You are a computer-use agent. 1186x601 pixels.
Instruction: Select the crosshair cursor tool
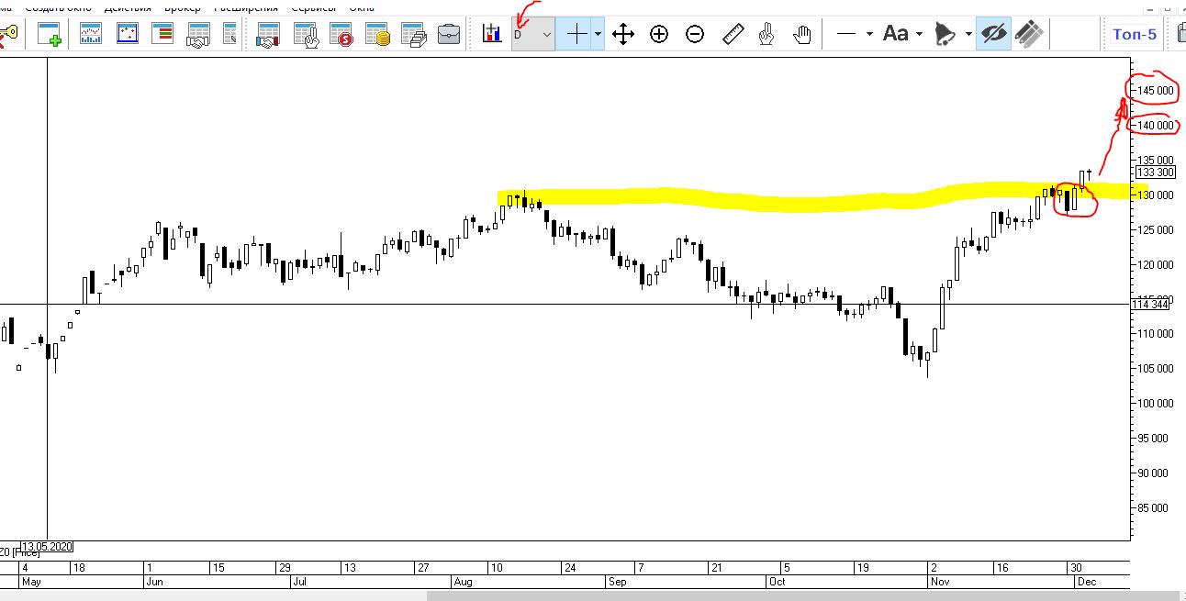tap(576, 35)
